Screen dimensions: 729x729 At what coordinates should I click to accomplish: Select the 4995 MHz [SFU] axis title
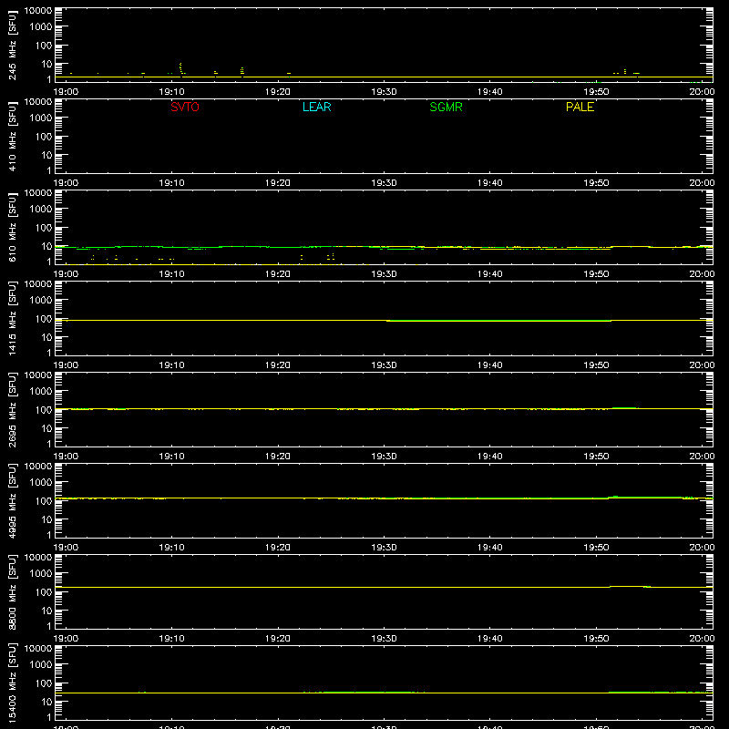pyautogui.click(x=13, y=501)
